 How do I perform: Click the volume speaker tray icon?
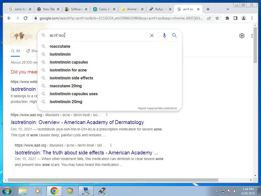(x=235, y=191)
